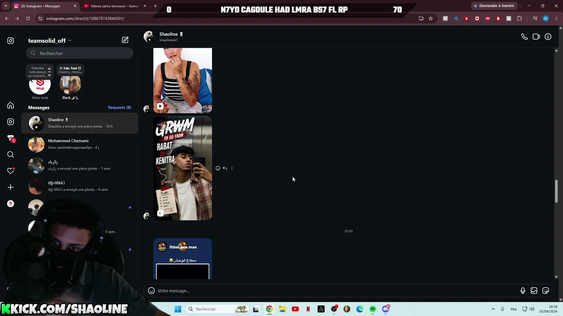
Task: Open the OG•XNA1 conversation
Action: [x=80, y=186]
